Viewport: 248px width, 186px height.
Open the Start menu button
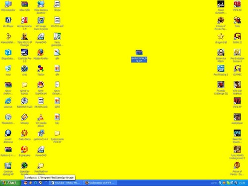pyautogui.click(x=10, y=183)
